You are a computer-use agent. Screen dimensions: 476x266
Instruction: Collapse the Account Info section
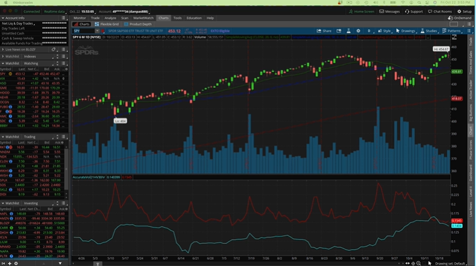pyautogui.click(x=3, y=18)
